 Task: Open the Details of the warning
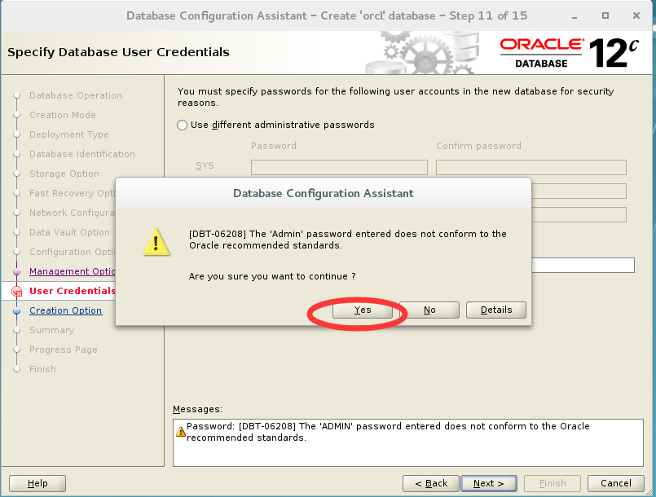point(496,310)
